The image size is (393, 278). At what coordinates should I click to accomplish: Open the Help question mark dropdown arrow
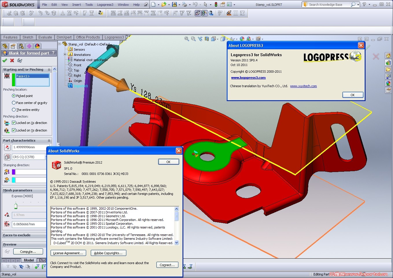click(x=369, y=5)
